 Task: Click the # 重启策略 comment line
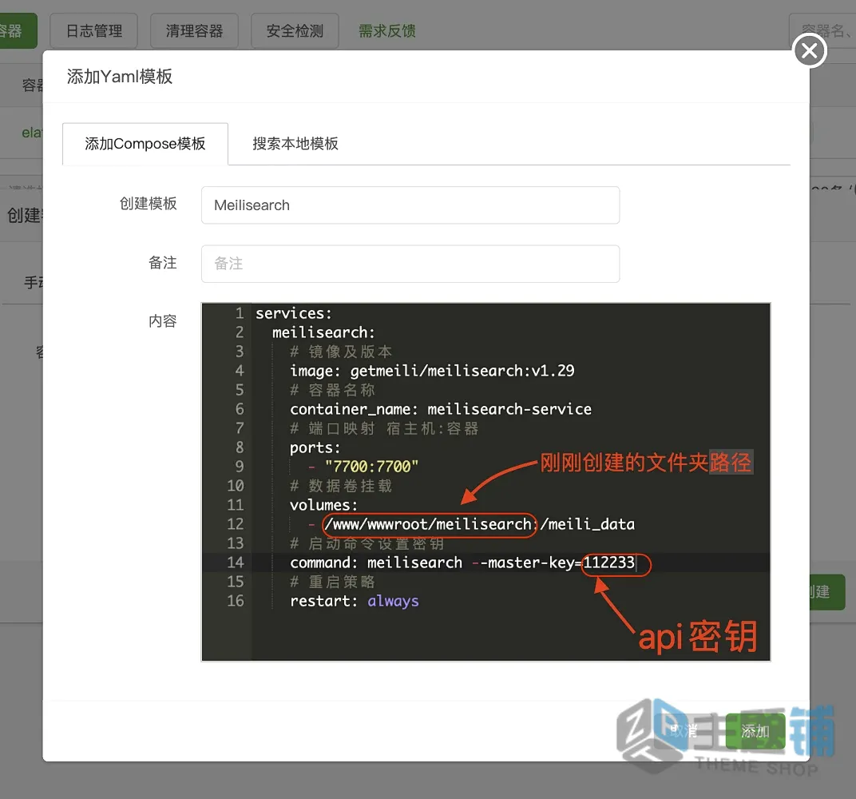[x=332, y=582]
